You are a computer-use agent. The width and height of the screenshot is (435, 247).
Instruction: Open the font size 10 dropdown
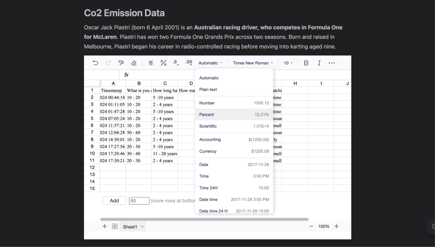pos(288,63)
